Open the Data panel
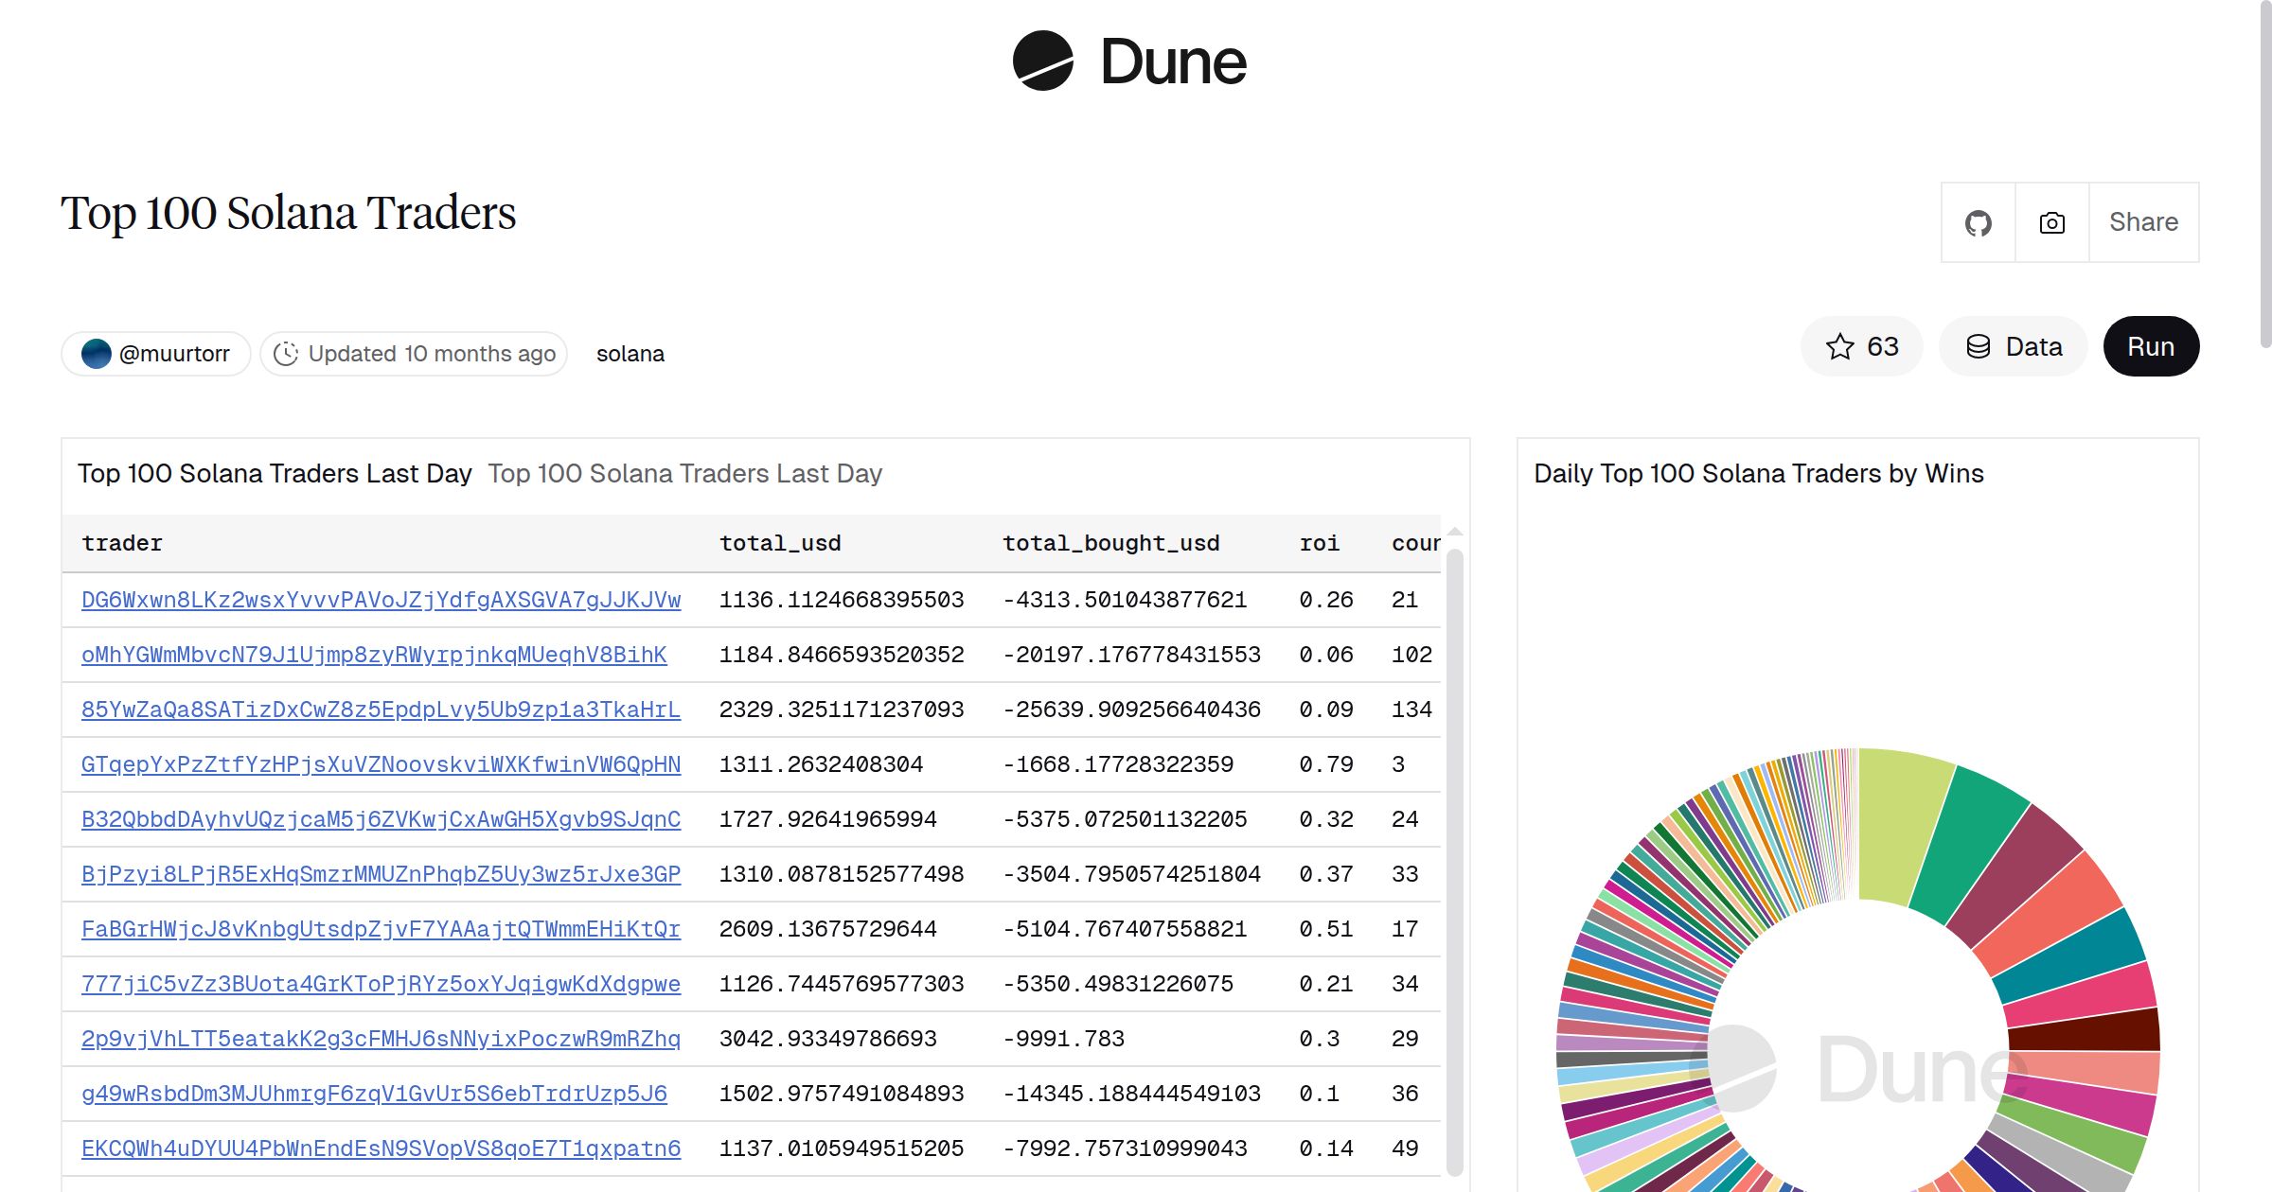This screenshot has width=2272, height=1192. pyautogui.click(x=2014, y=346)
